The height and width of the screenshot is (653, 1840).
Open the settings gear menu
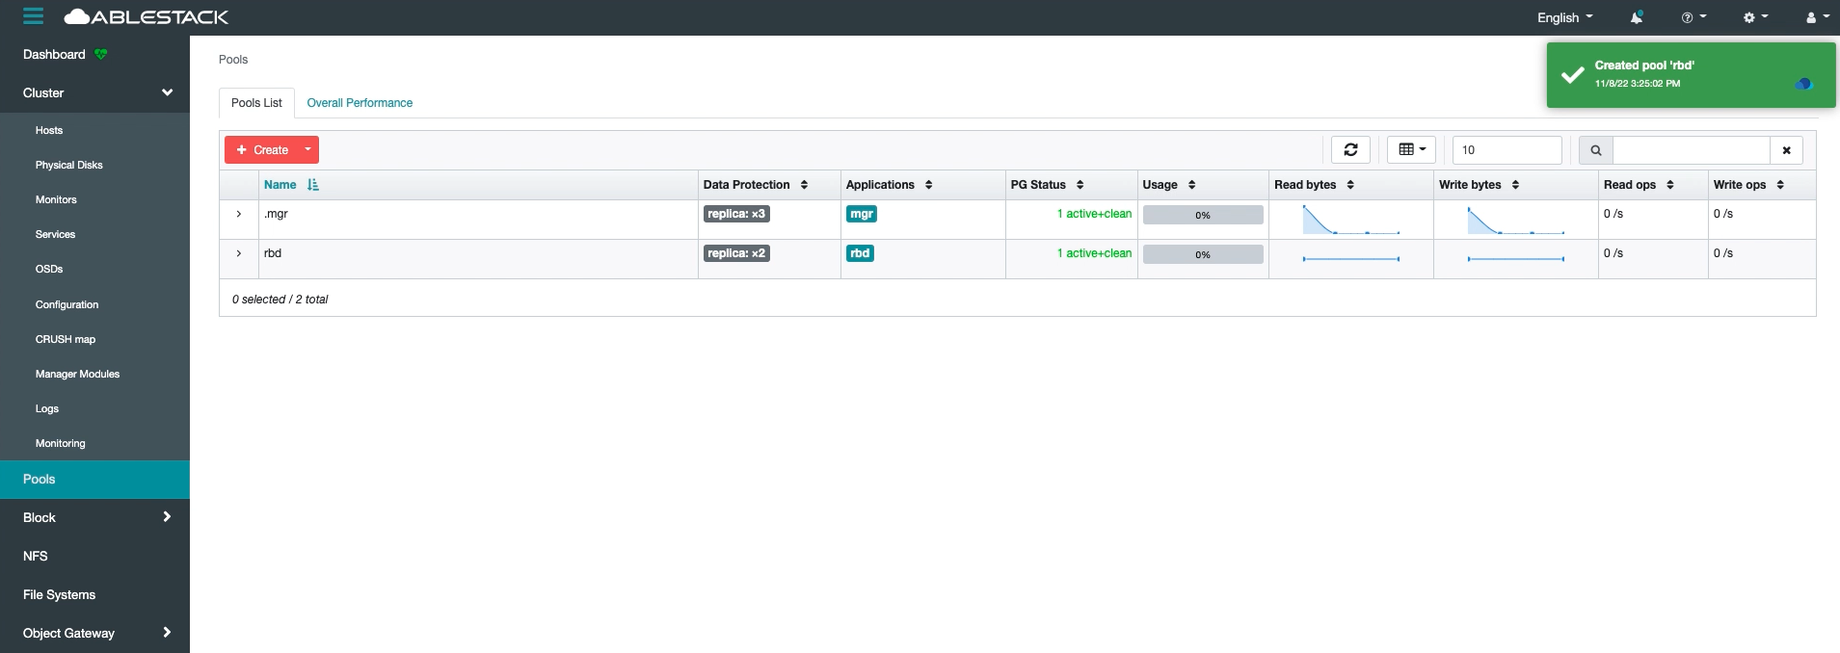[x=1754, y=17]
